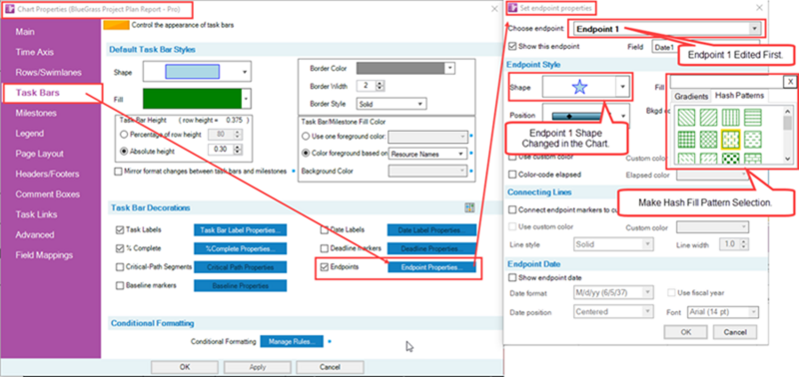
Task: Open Resource Names dropdown
Action: (460, 154)
